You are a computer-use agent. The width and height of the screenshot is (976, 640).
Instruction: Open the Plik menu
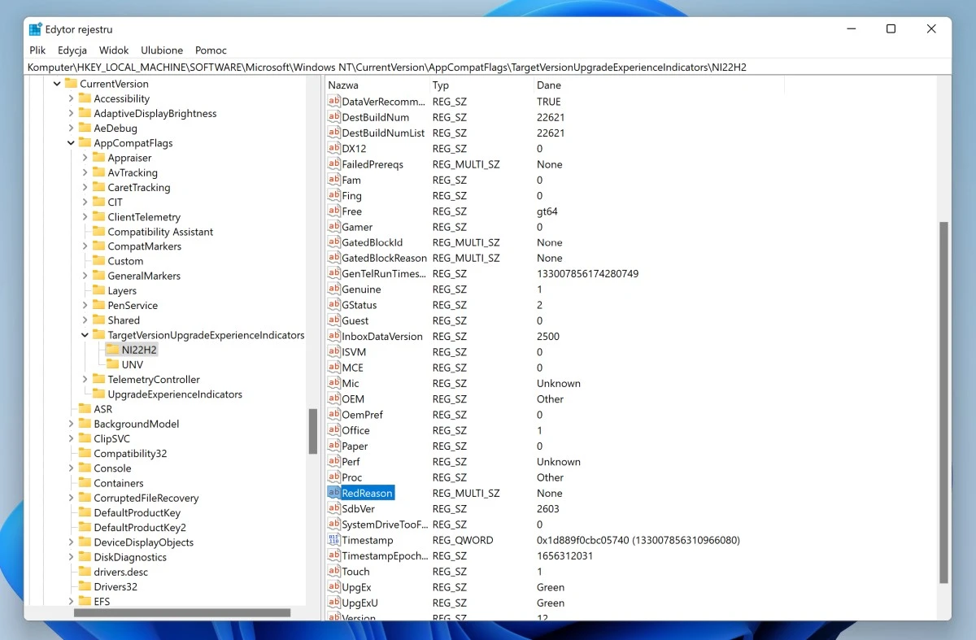tap(37, 50)
